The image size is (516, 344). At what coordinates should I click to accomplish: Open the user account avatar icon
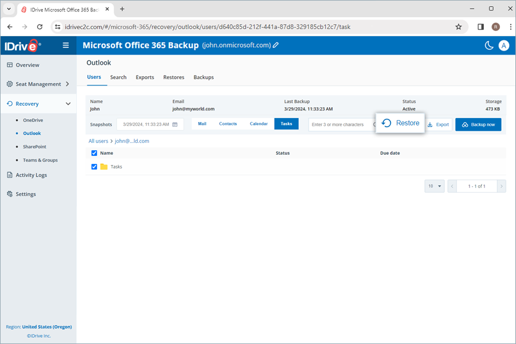503,45
